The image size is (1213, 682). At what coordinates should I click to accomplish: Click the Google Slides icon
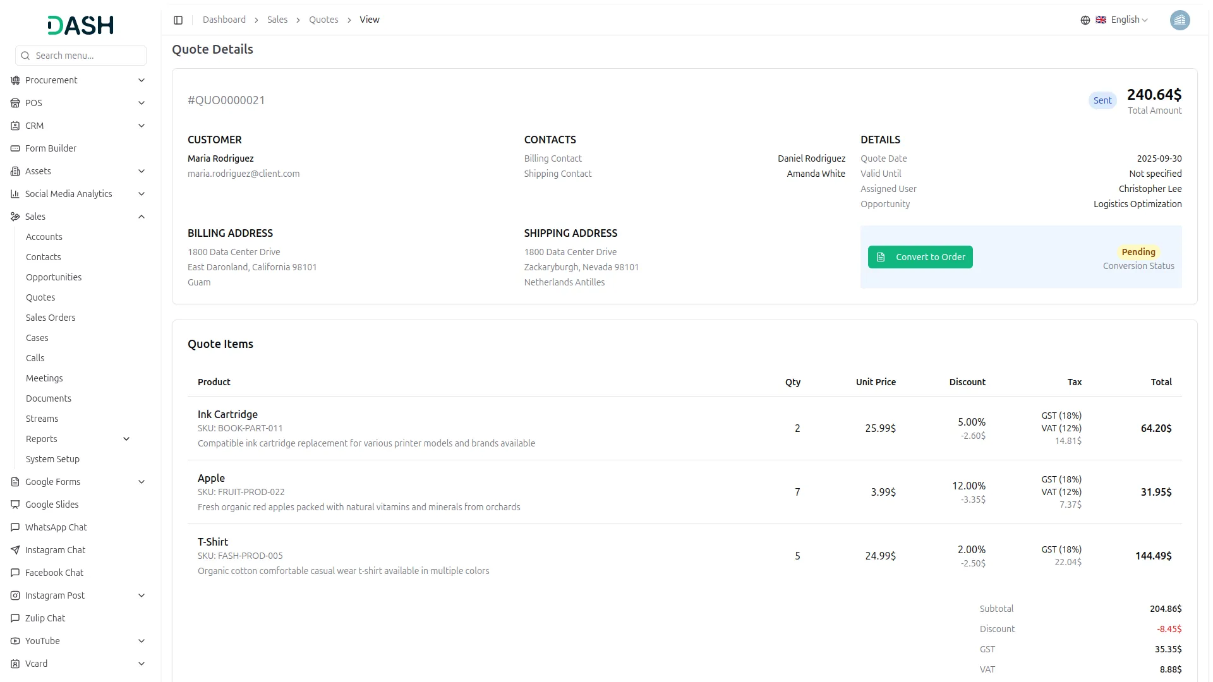[15, 505]
